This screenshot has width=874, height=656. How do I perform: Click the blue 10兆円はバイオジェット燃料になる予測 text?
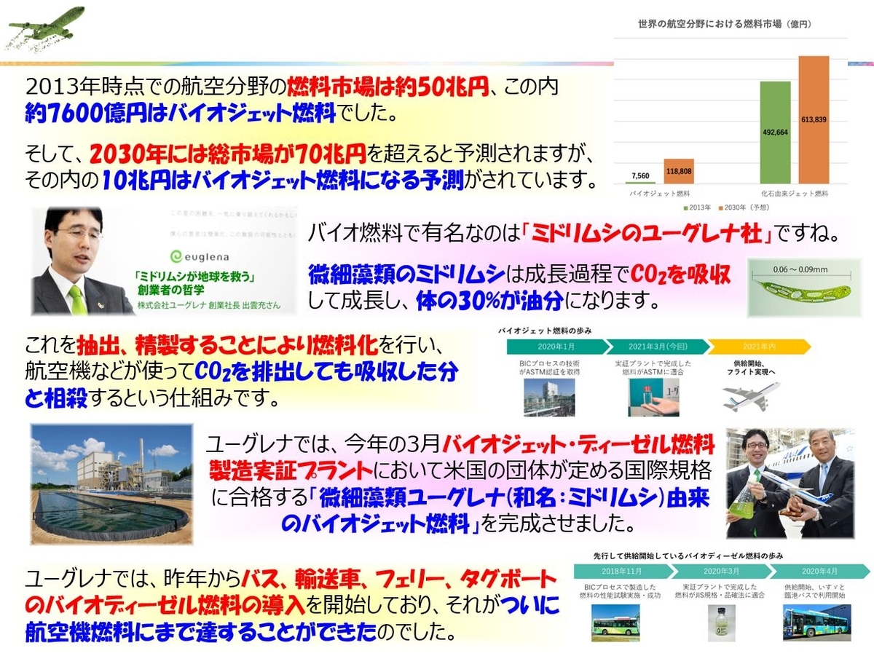pos(282,181)
